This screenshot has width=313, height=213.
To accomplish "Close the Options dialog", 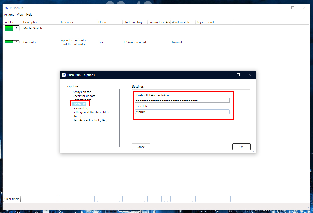I will 250,75.
